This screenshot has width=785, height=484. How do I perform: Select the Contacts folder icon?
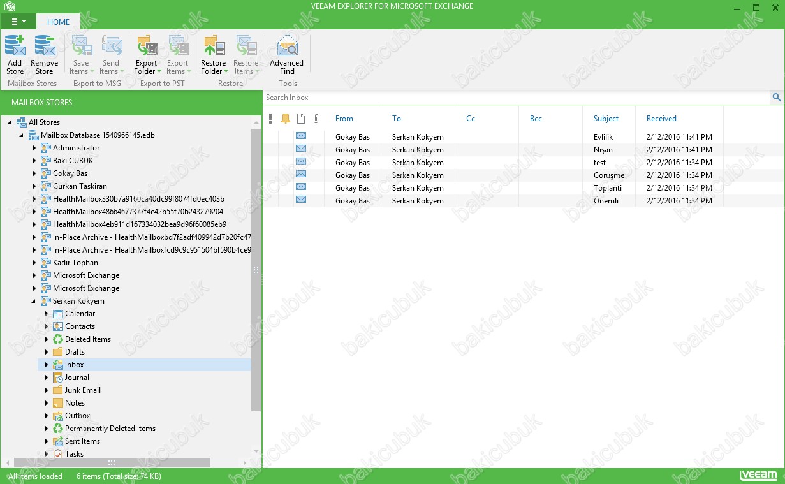58,326
